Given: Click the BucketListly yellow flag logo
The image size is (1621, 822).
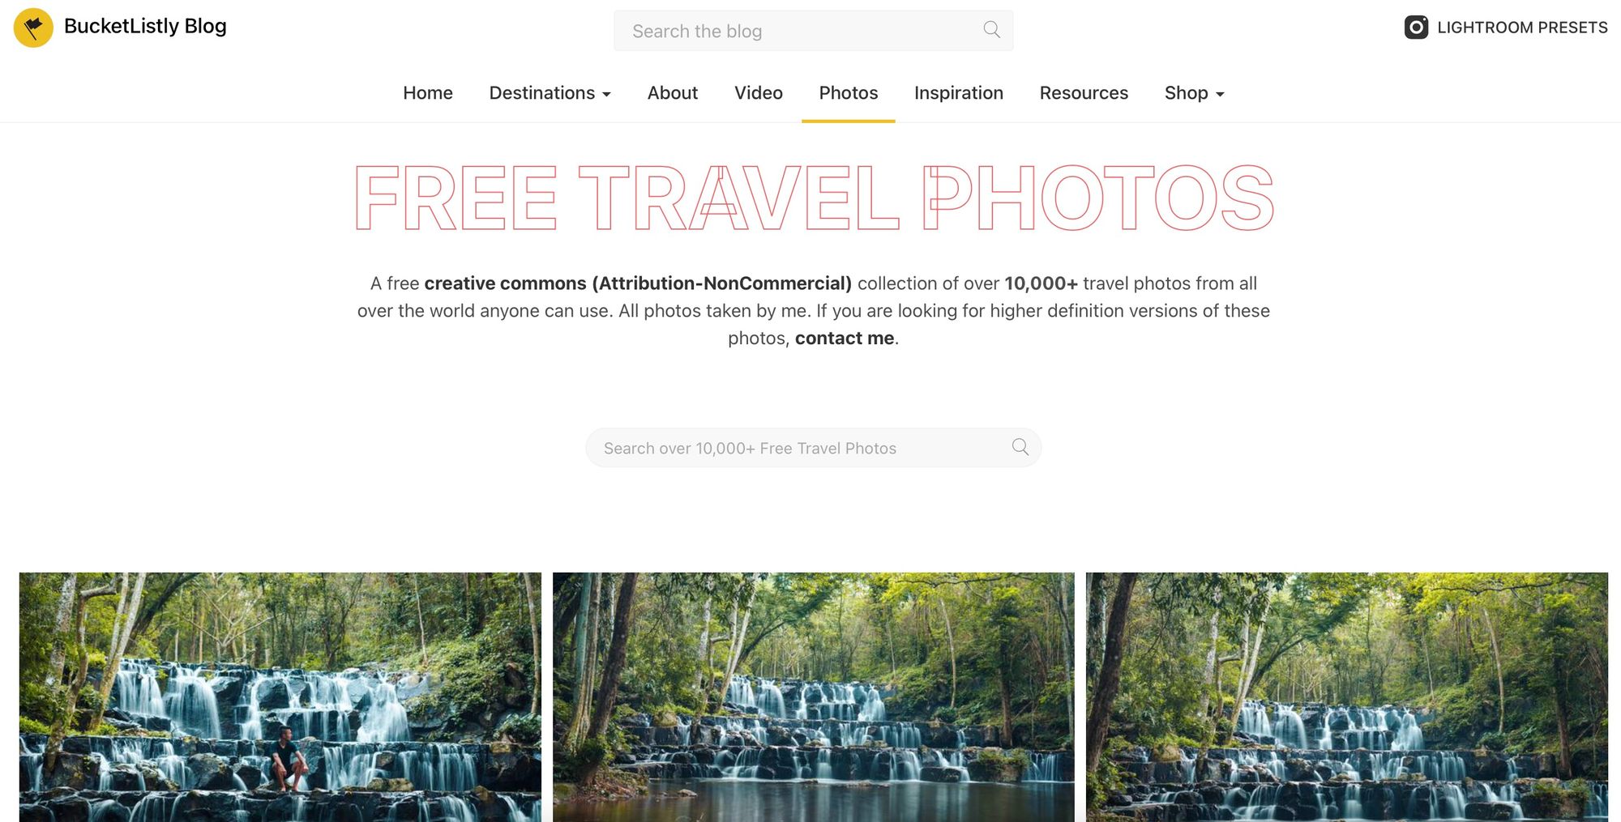Looking at the screenshot, I should pos(33,28).
